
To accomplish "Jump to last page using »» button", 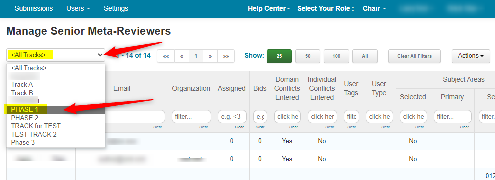I will point(226,56).
